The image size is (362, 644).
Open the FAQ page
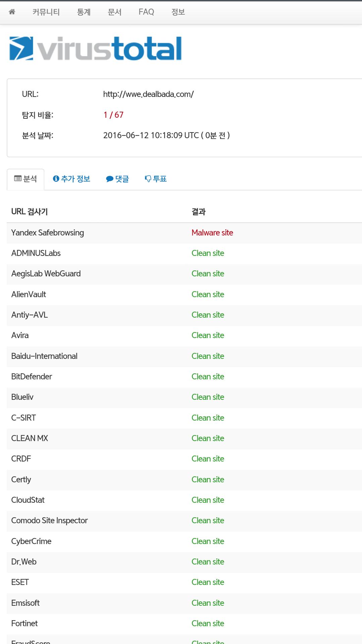click(146, 12)
